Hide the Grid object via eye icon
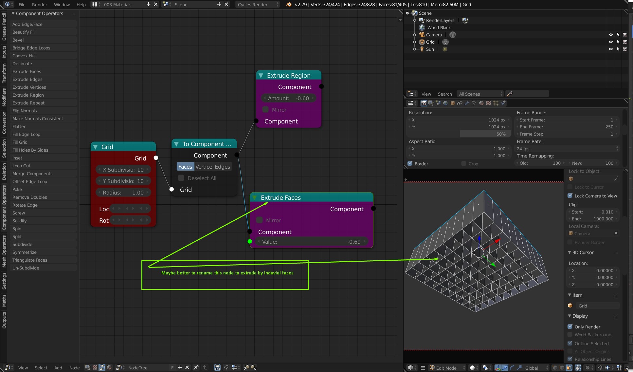The width and height of the screenshot is (633, 372). click(610, 42)
